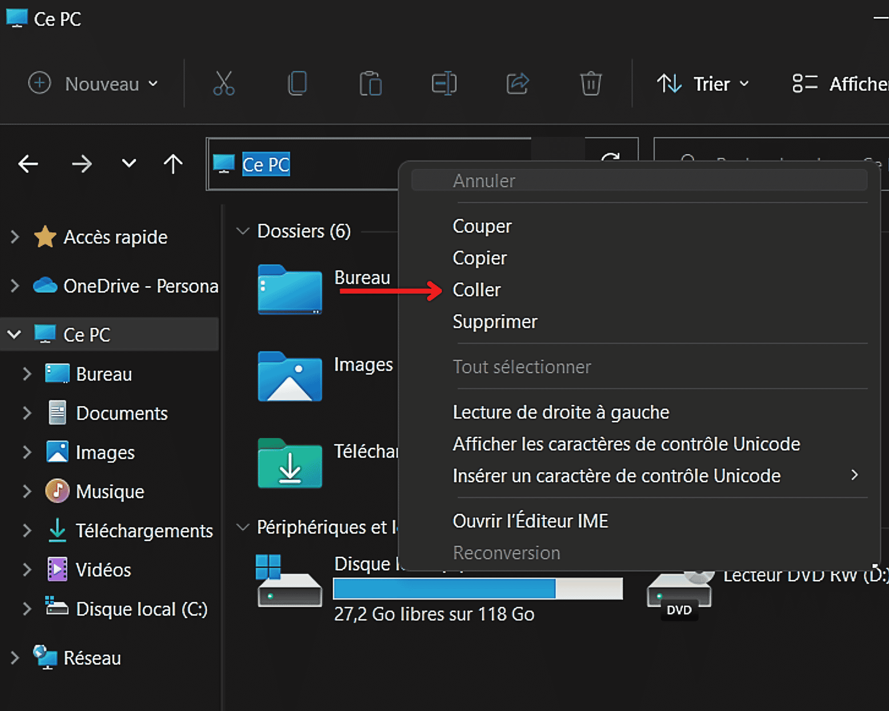Image resolution: width=889 pixels, height=711 pixels.
Task: Select the local disk drive icon
Action: [x=289, y=581]
